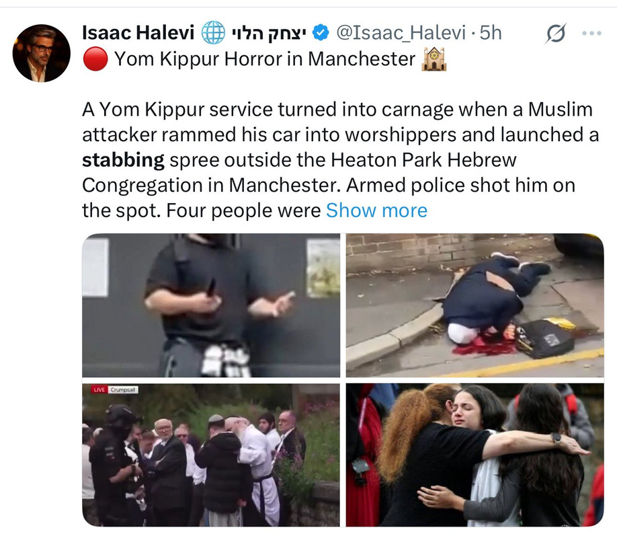This screenshot has height=538, width=617.
Task: Click the Hebrew name text יצחק הלוי
Action: 269,33
